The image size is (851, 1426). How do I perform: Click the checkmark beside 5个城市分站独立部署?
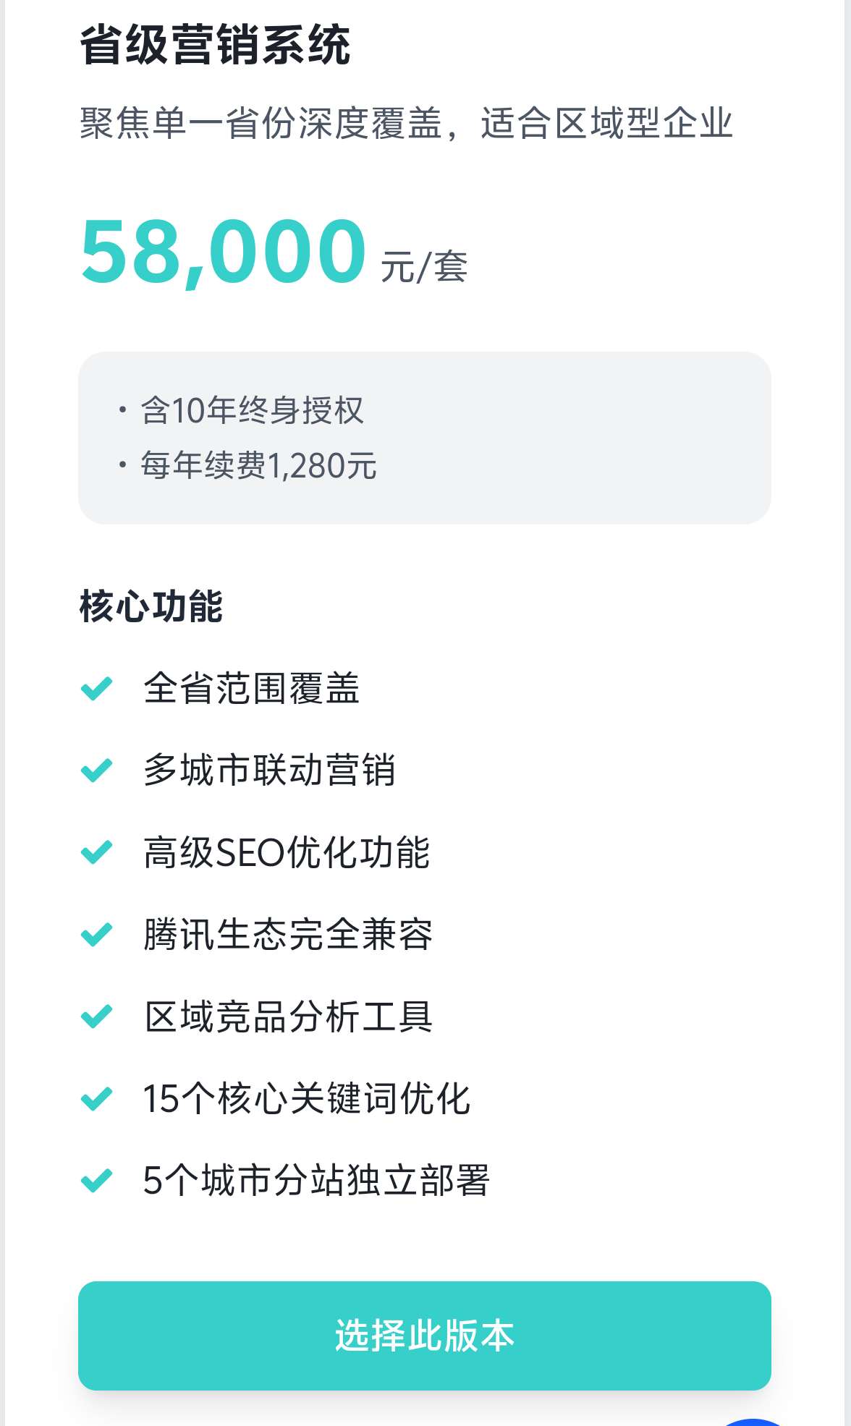click(96, 1180)
